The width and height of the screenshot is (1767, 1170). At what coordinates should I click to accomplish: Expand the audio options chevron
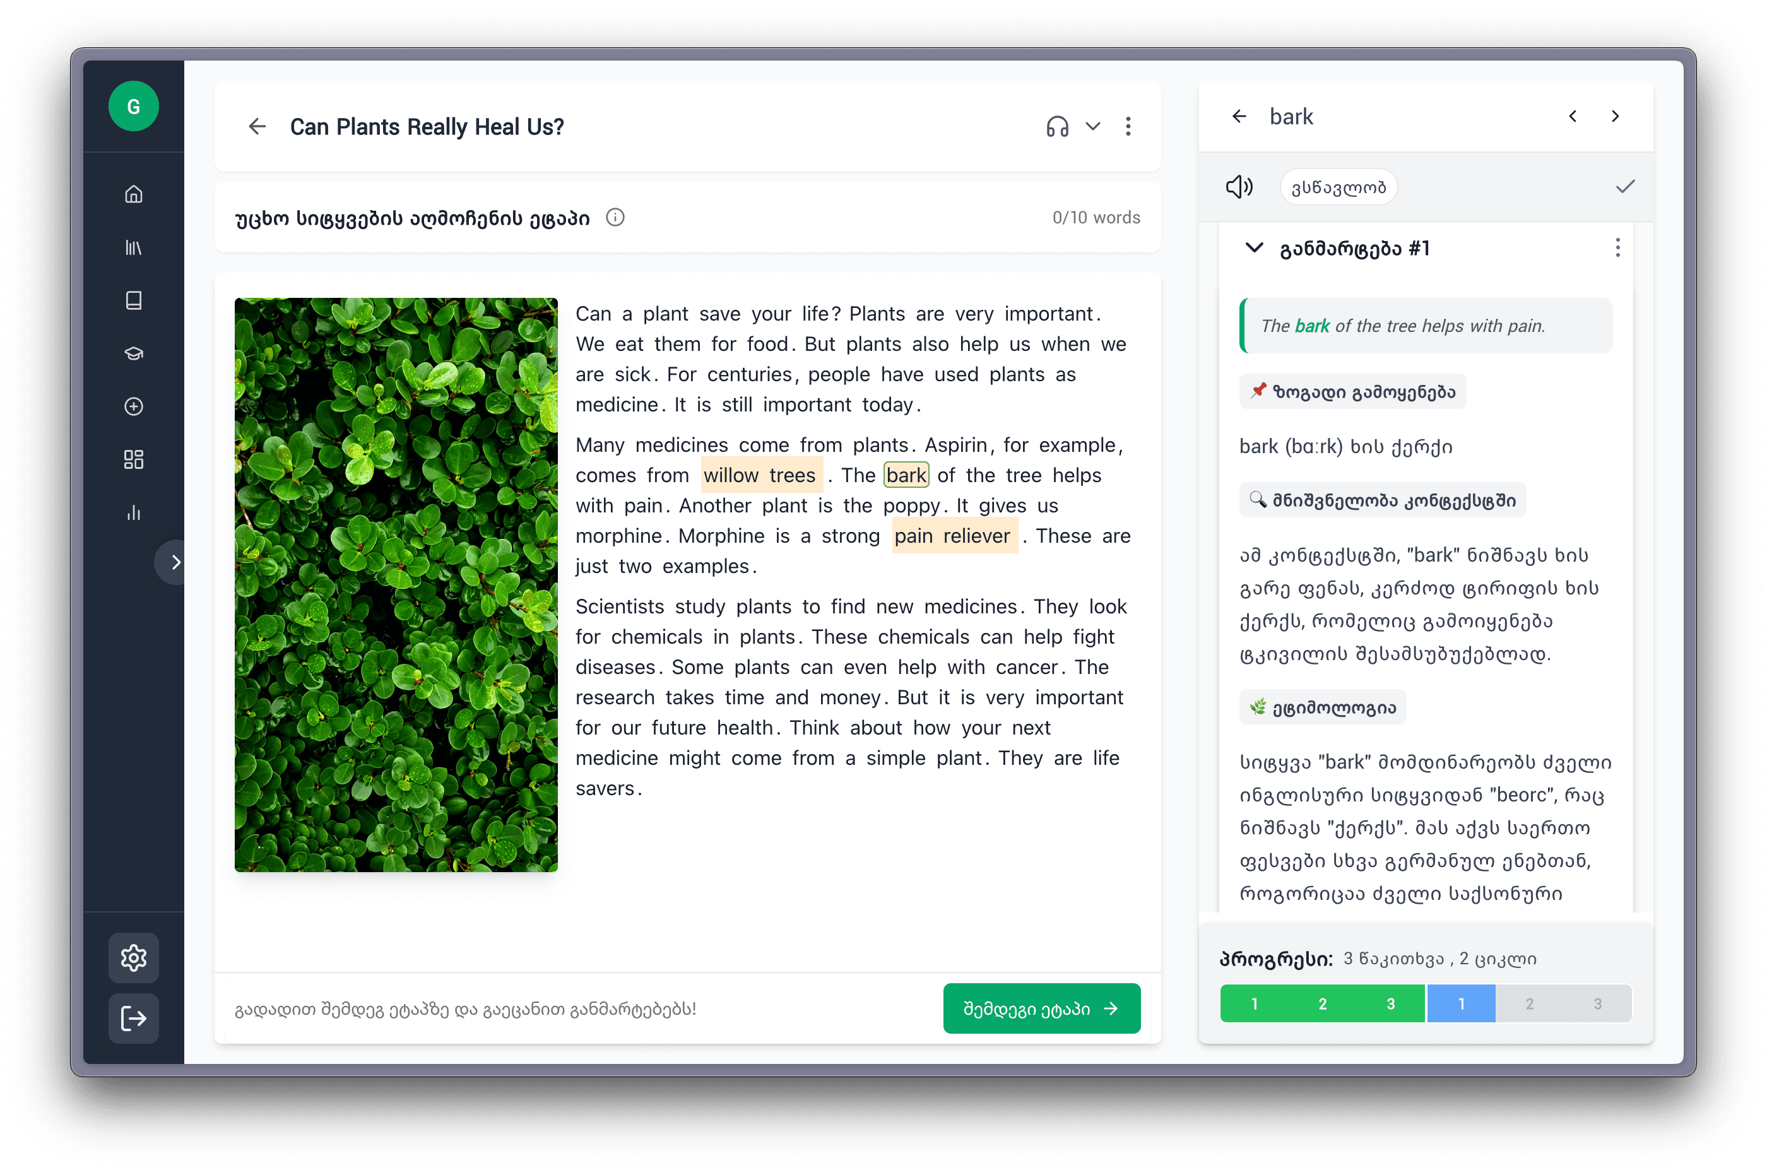click(x=1092, y=127)
